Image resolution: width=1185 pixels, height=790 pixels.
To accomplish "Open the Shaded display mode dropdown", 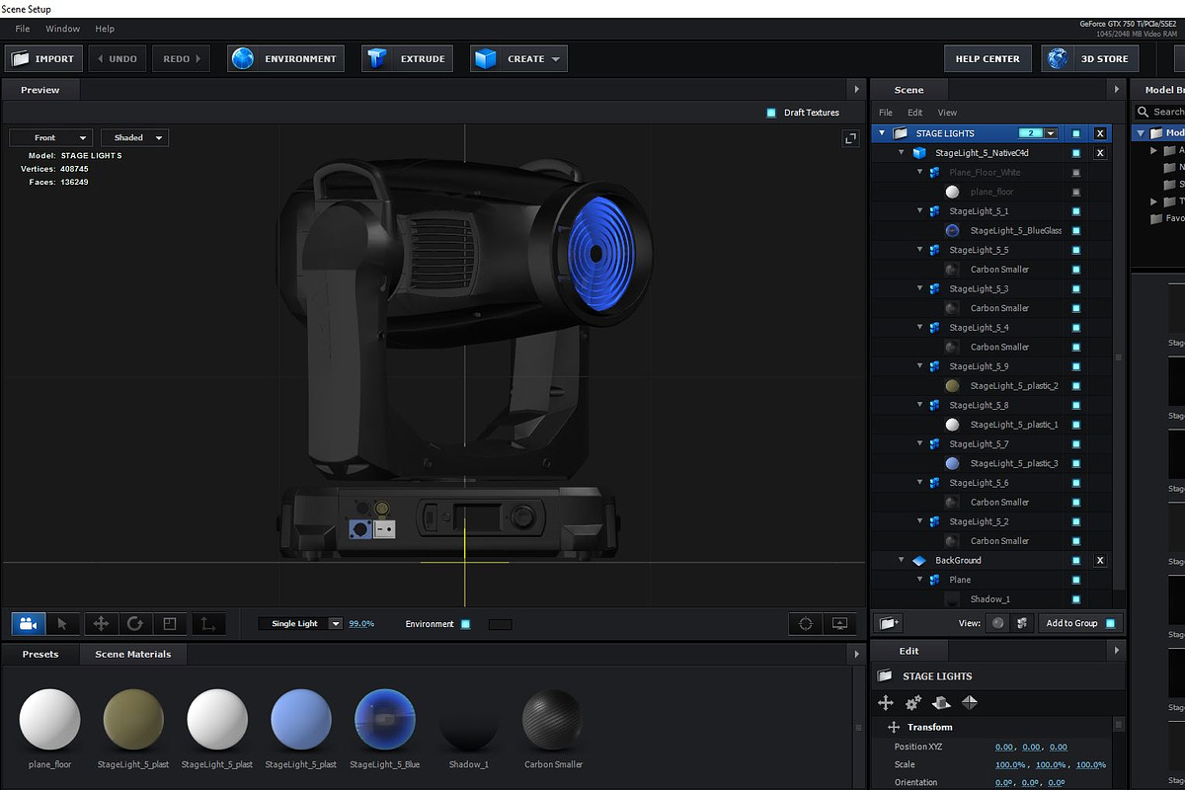I will pos(134,138).
